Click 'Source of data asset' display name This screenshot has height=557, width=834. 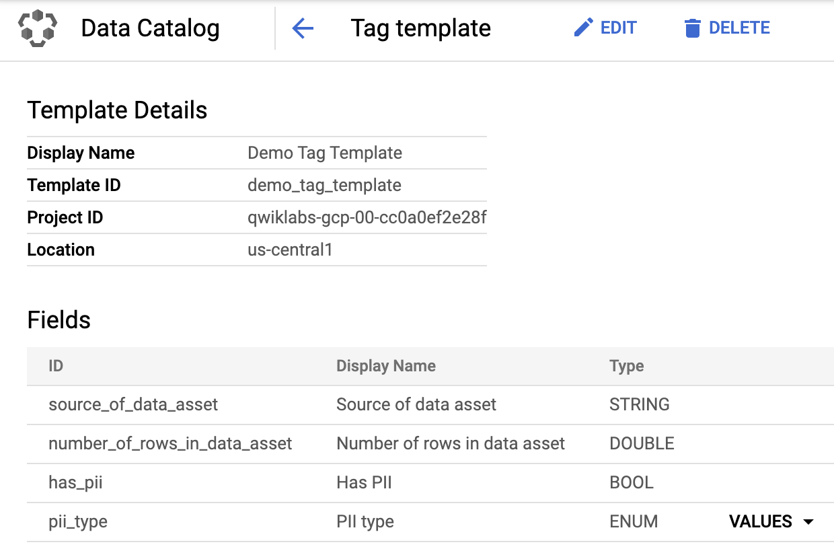click(x=416, y=404)
